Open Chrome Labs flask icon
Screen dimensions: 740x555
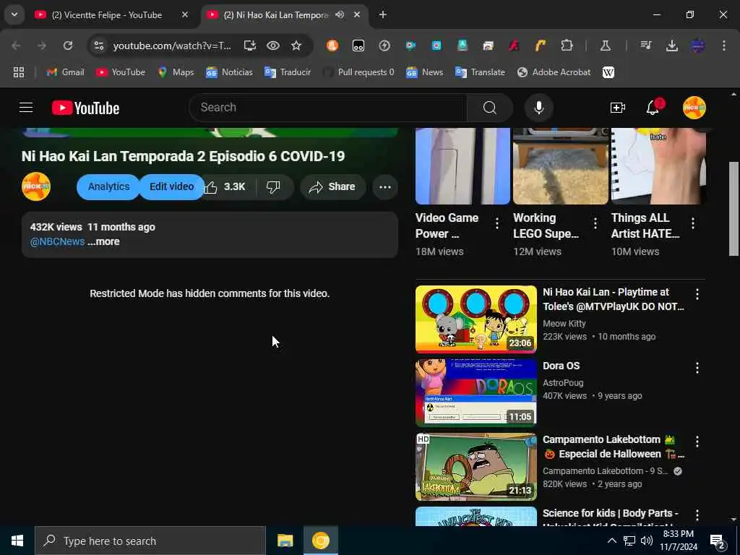point(605,46)
